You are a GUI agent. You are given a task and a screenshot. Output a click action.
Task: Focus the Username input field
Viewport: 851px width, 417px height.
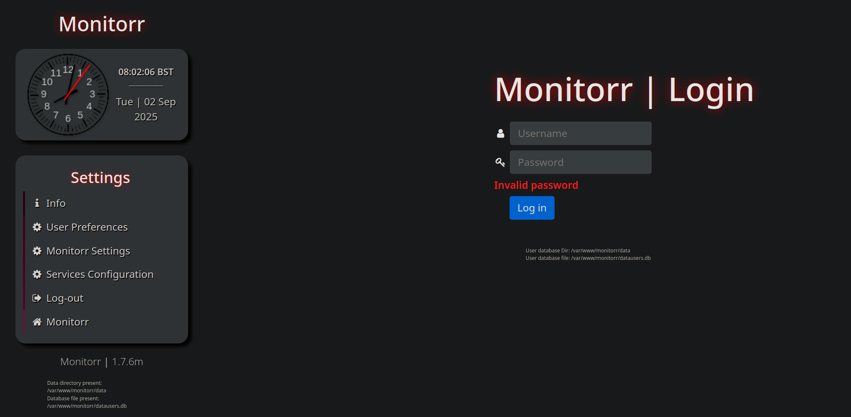(x=581, y=133)
